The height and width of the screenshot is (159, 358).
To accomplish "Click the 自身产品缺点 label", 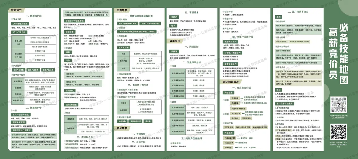I will click(49, 70).
